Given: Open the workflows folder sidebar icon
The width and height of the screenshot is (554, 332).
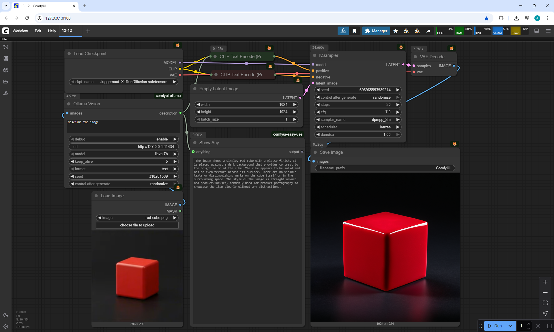Looking at the screenshot, I should 5,82.
